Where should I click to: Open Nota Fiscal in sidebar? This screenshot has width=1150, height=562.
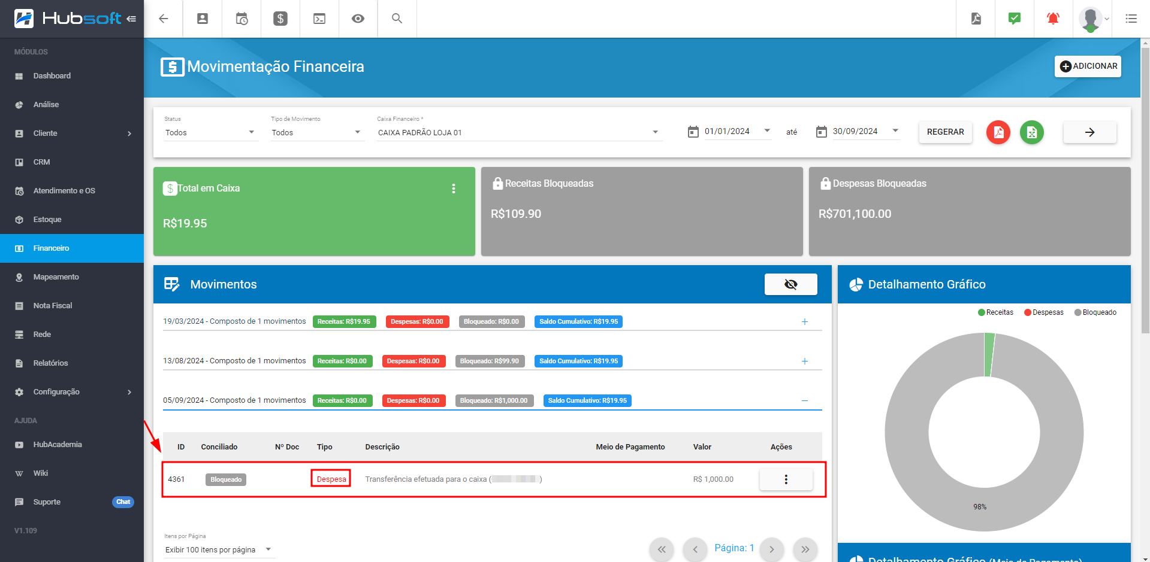click(72, 306)
